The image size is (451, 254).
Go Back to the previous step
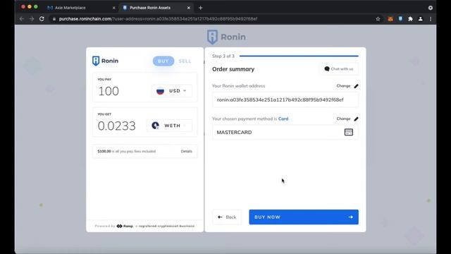(x=227, y=217)
